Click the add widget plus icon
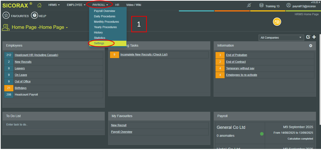The height and width of the screenshot is (150, 321). (314, 37)
